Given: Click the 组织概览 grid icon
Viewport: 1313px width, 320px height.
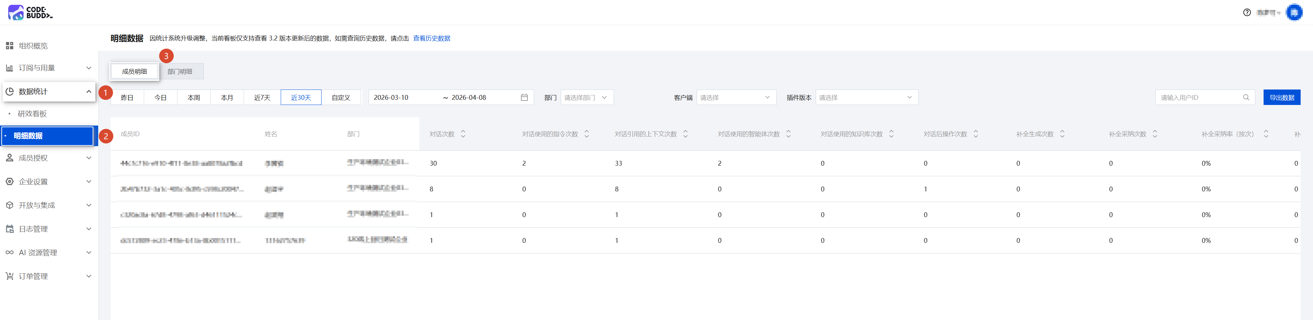Looking at the screenshot, I should pos(10,46).
